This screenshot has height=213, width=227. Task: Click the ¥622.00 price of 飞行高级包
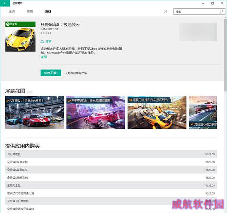(x=210, y=154)
